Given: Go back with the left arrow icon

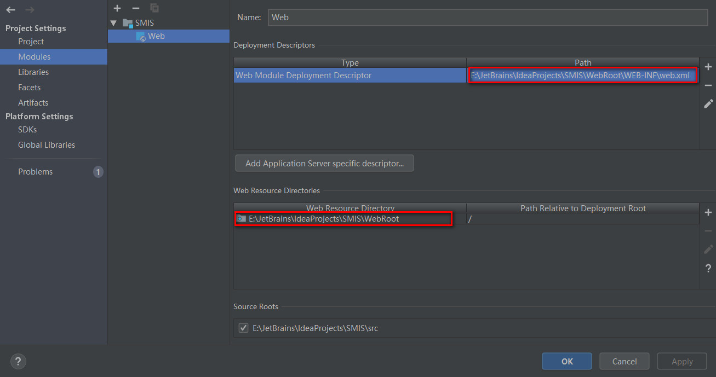Looking at the screenshot, I should (x=11, y=10).
